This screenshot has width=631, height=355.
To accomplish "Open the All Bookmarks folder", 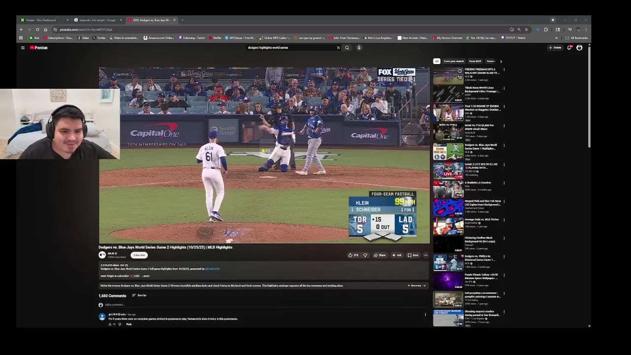I will click(577, 38).
